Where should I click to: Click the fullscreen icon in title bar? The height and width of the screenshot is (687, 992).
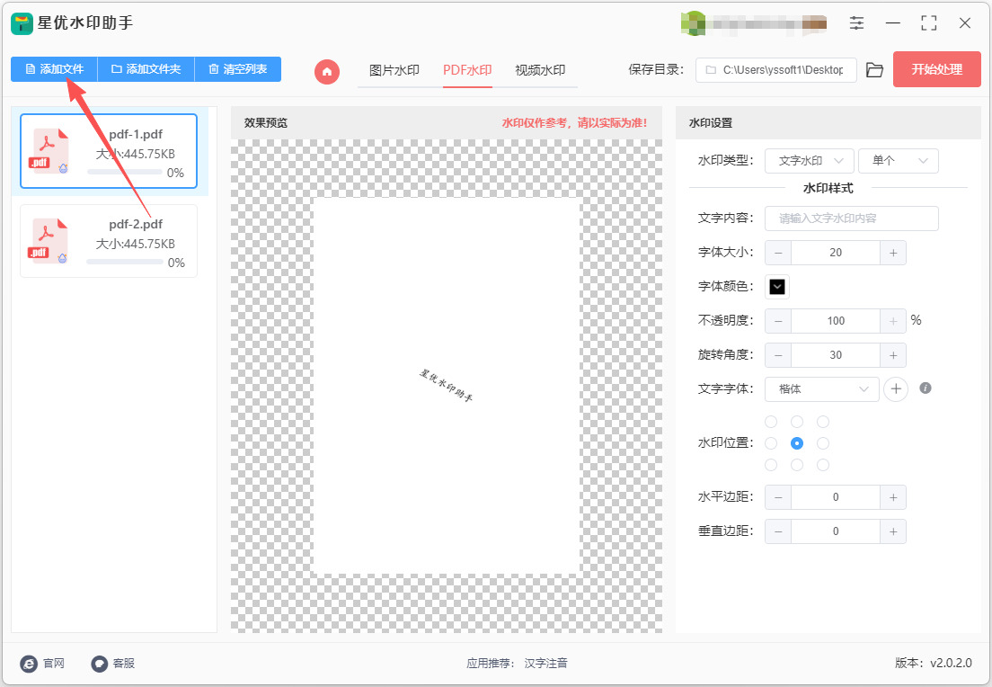(x=929, y=23)
